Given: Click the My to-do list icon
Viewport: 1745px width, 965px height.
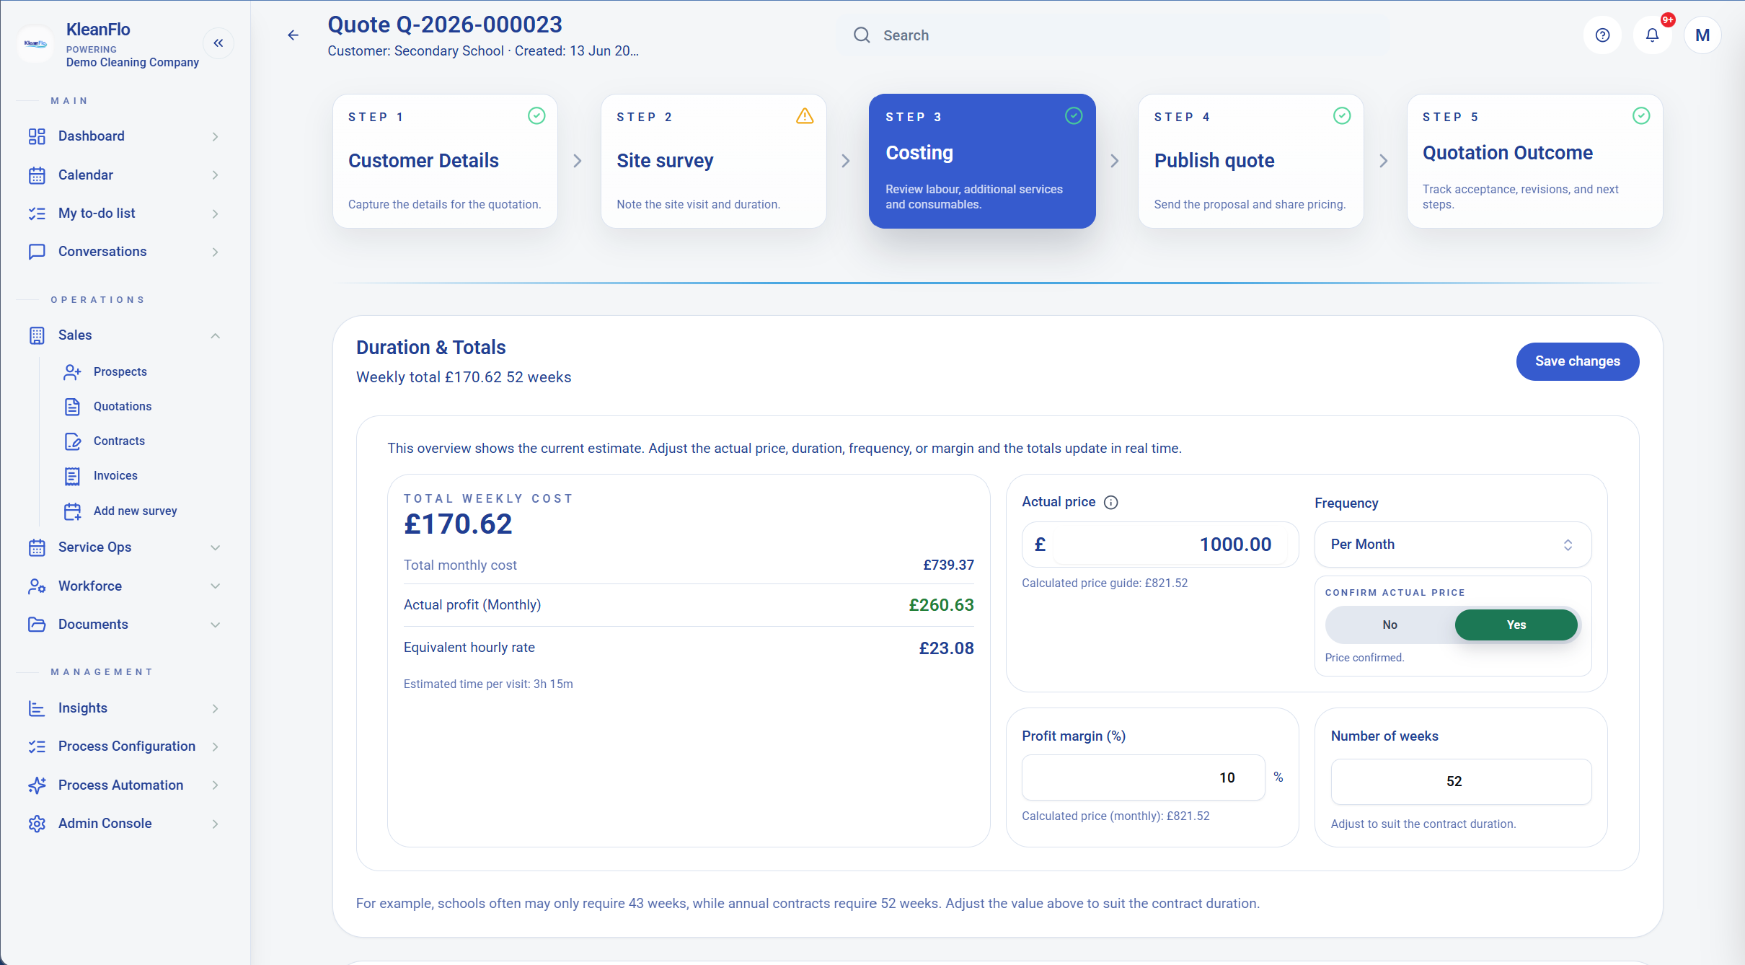Looking at the screenshot, I should click(37, 213).
